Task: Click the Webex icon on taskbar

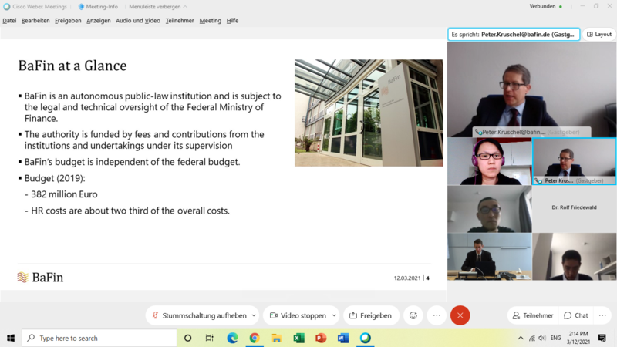Action: [365, 338]
